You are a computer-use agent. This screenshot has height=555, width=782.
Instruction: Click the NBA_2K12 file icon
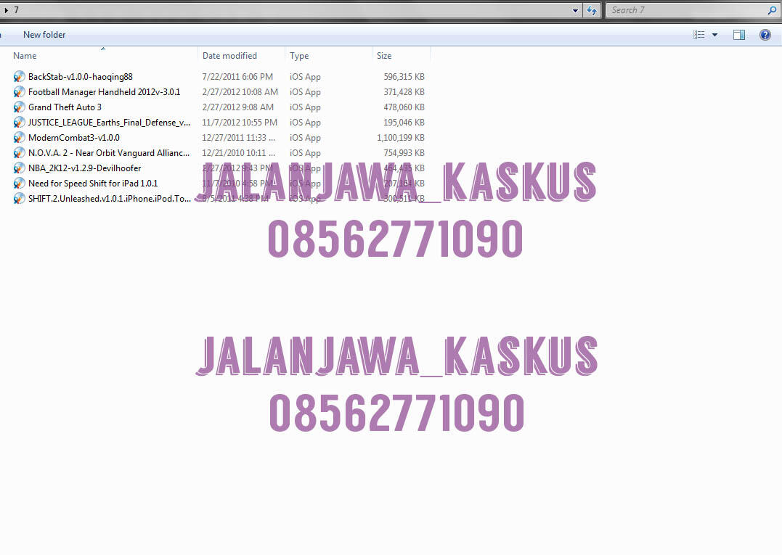[x=19, y=168]
